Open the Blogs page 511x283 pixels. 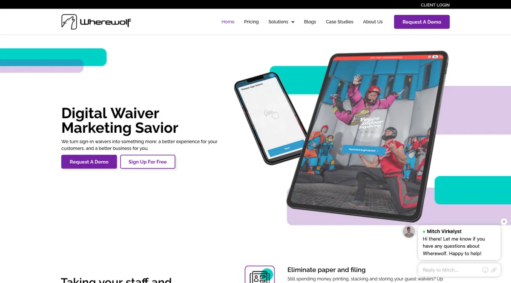click(310, 22)
